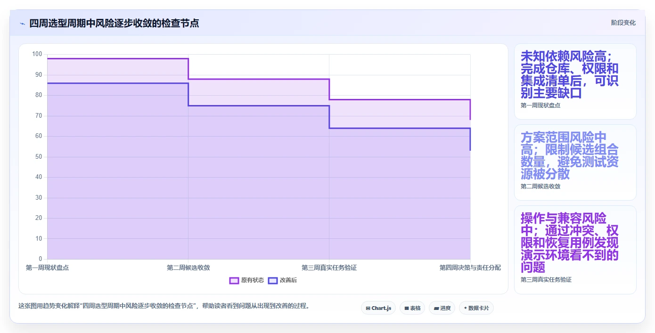Click the 原有状态 legend color swatch
The image size is (655, 333).
[x=234, y=280]
